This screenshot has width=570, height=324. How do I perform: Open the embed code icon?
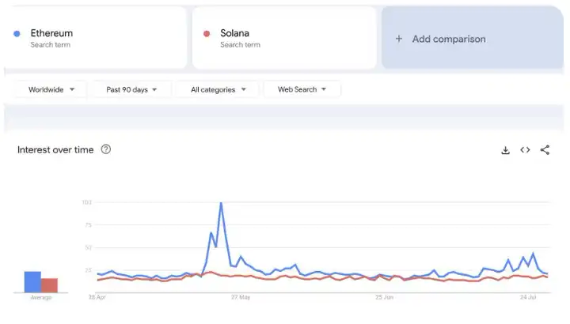[x=525, y=150]
